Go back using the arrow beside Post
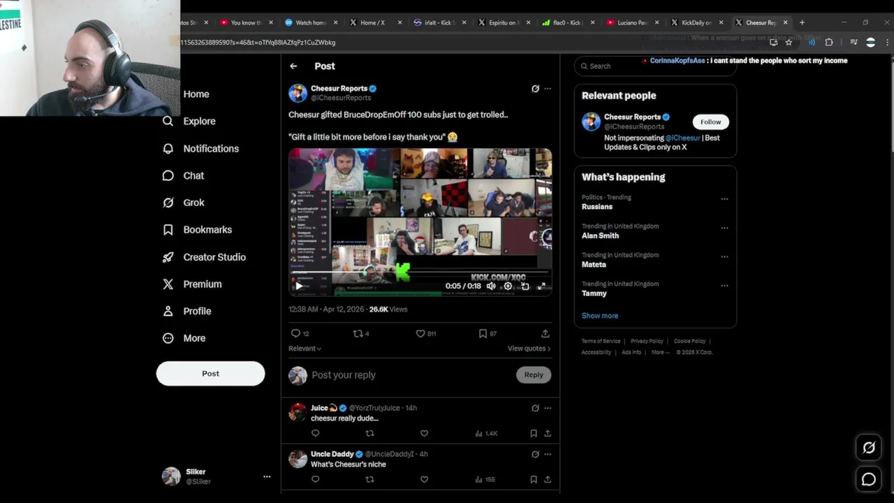 (293, 66)
